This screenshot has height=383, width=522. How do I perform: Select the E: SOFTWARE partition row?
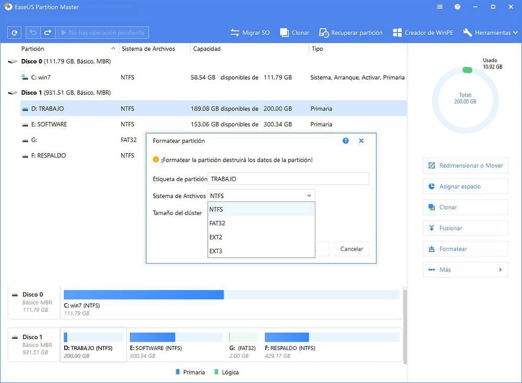click(213, 124)
